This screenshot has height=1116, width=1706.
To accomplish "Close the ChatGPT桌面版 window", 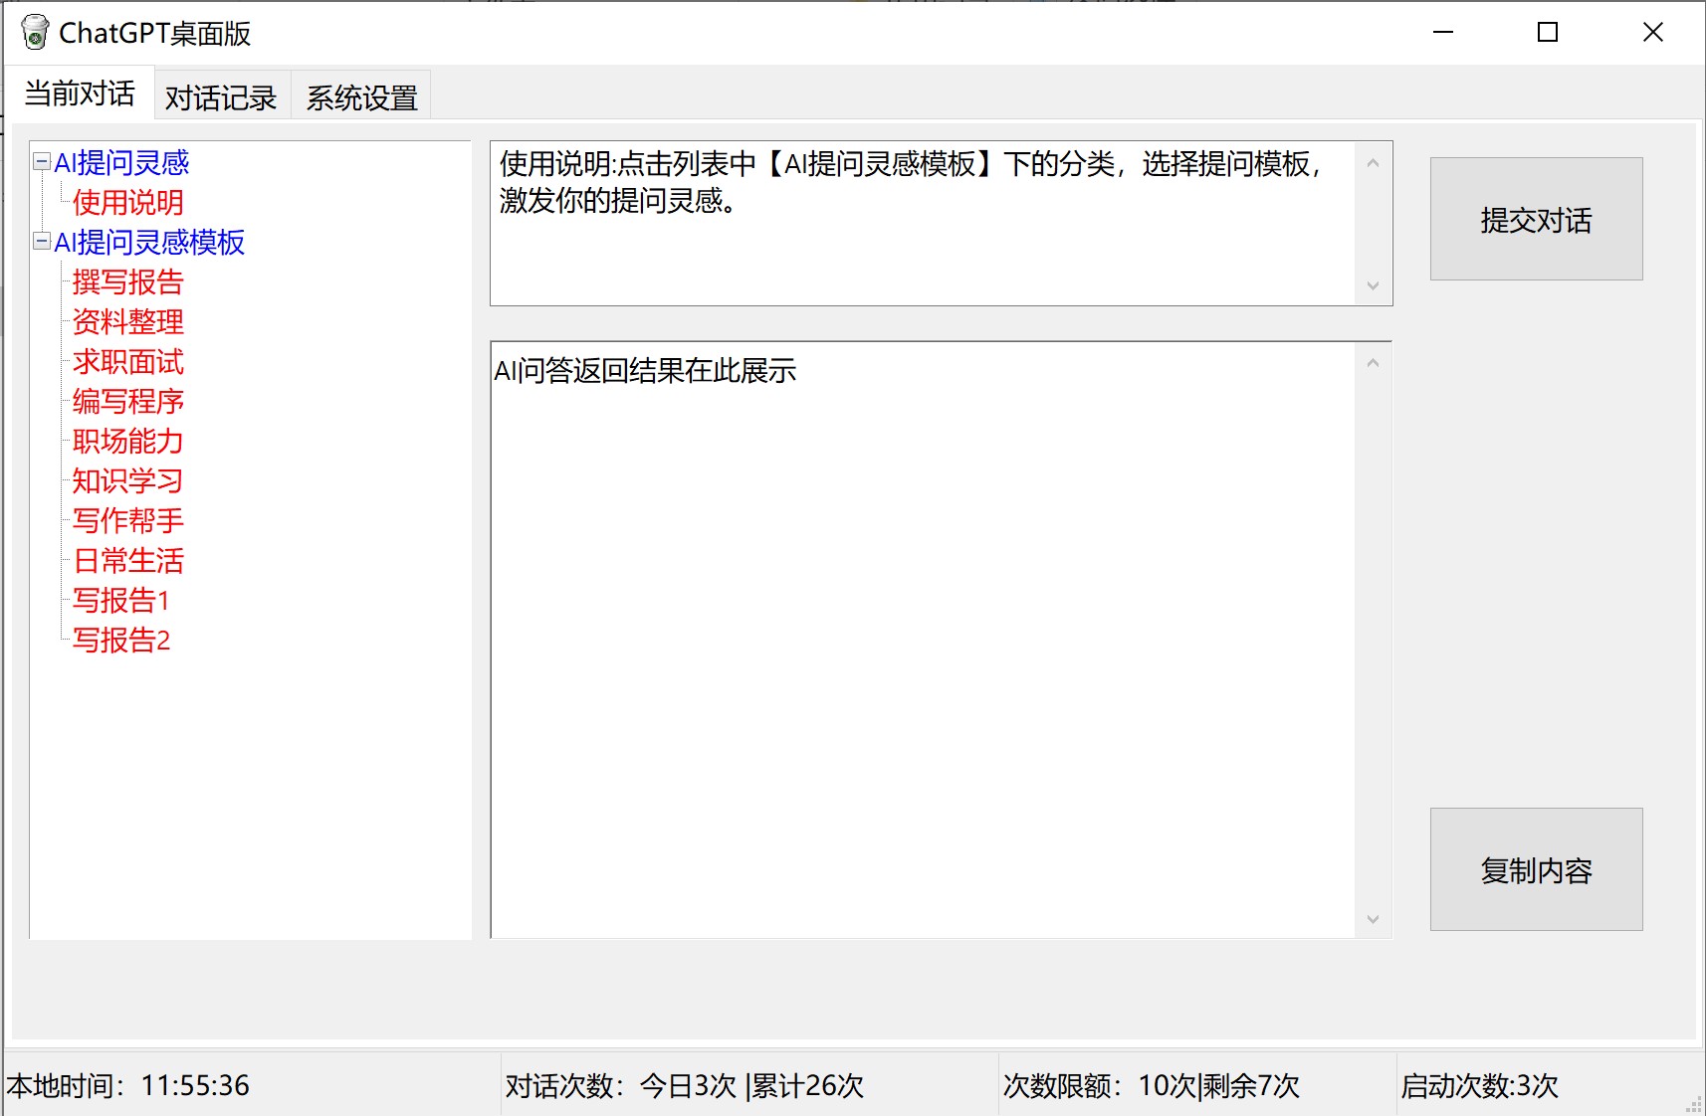I will (x=1653, y=32).
